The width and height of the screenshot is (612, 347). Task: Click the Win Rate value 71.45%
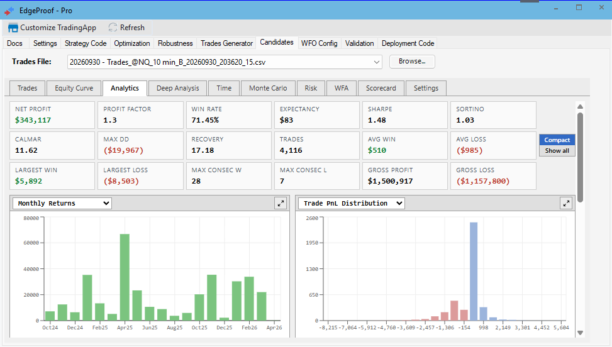tap(205, 120)
